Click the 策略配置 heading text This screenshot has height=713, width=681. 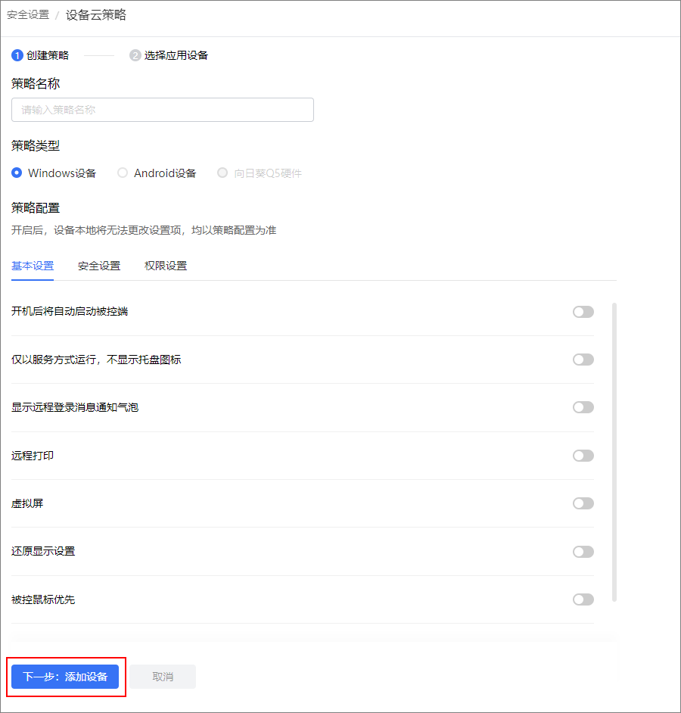[36, 208]
